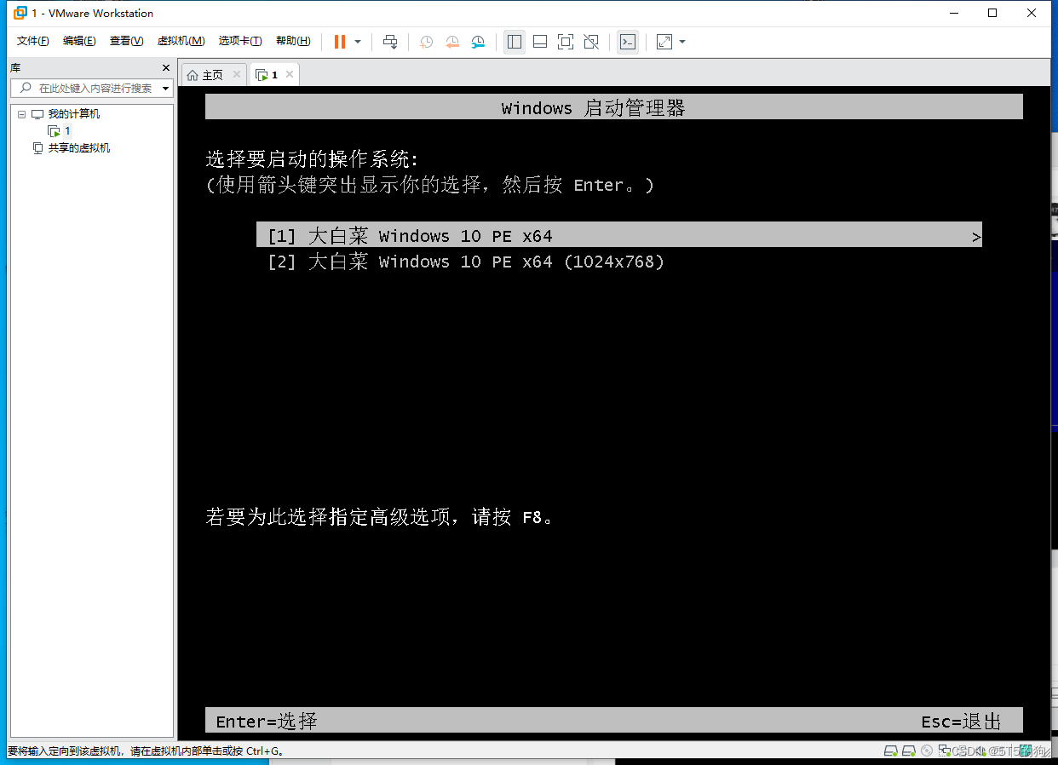This screenshot has height=765, width=1058.
Task: Enter Unity mode
Action: pos(591,41)
